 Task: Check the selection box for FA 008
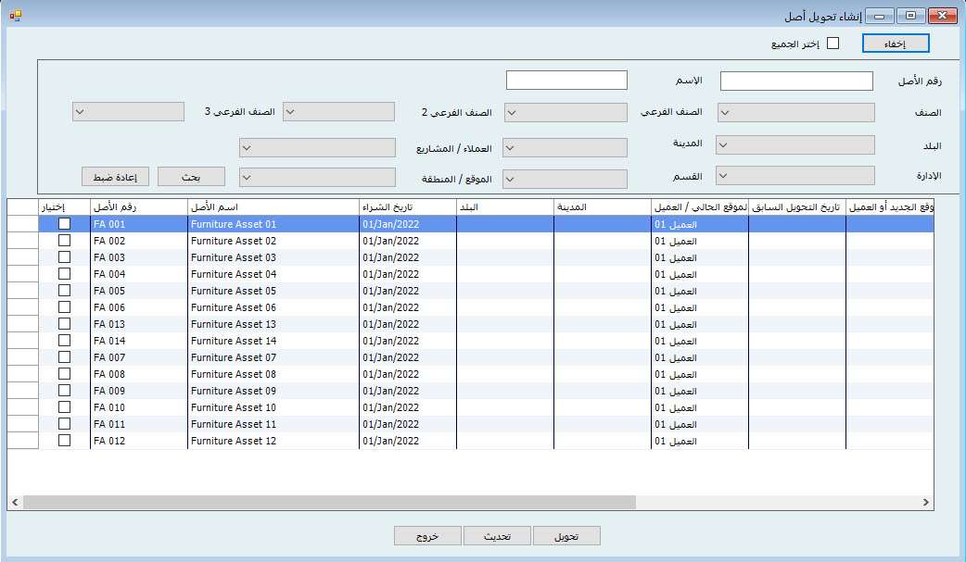click(64, 374)
